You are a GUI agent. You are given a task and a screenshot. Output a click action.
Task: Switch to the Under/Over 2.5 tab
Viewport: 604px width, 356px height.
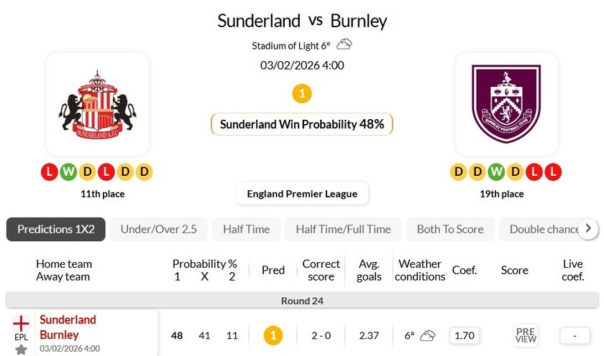[x=159, y=230]
